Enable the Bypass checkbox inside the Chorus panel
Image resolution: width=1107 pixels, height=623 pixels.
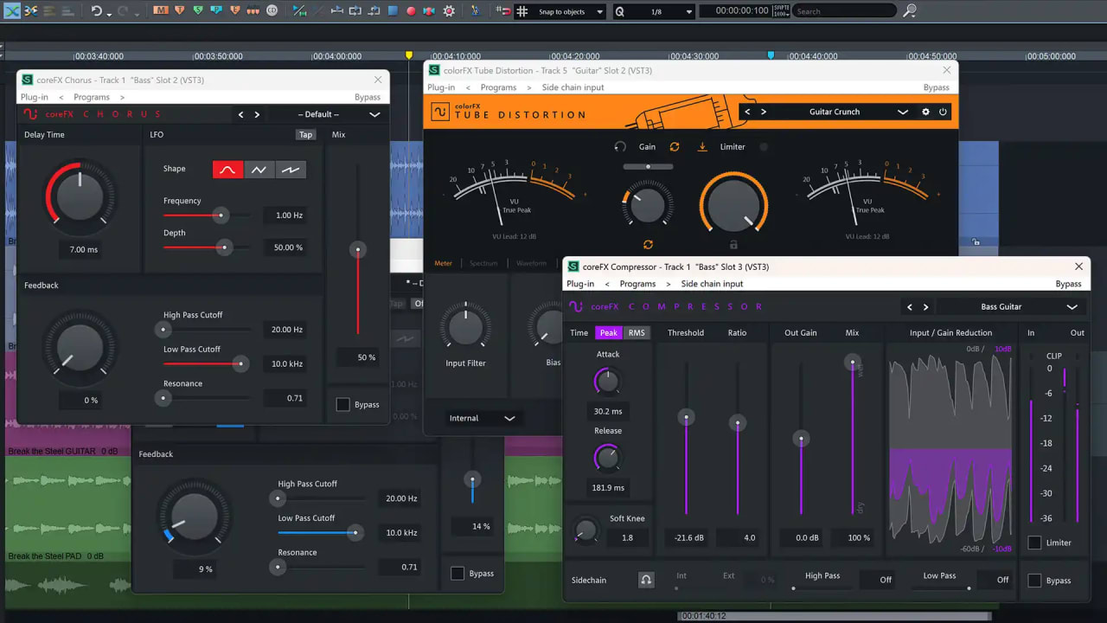point(342,404)
